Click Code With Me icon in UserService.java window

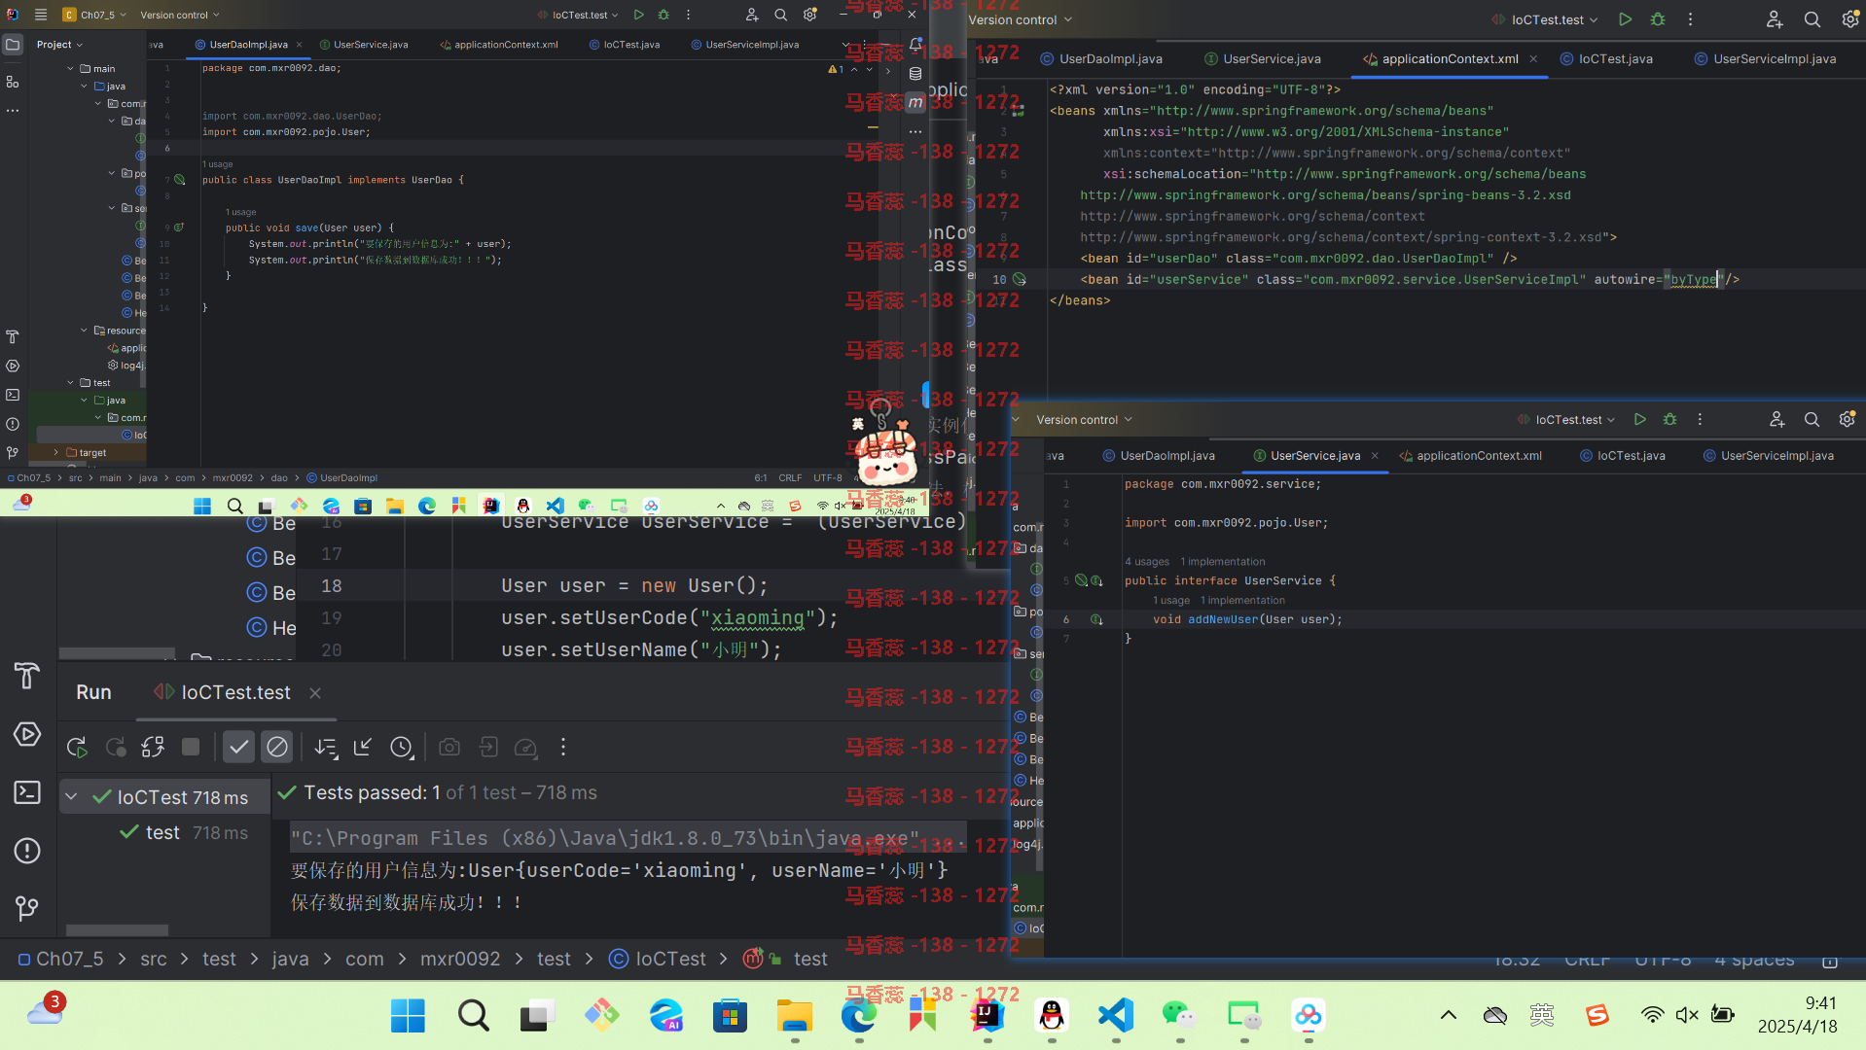[x=1776, y=419]
